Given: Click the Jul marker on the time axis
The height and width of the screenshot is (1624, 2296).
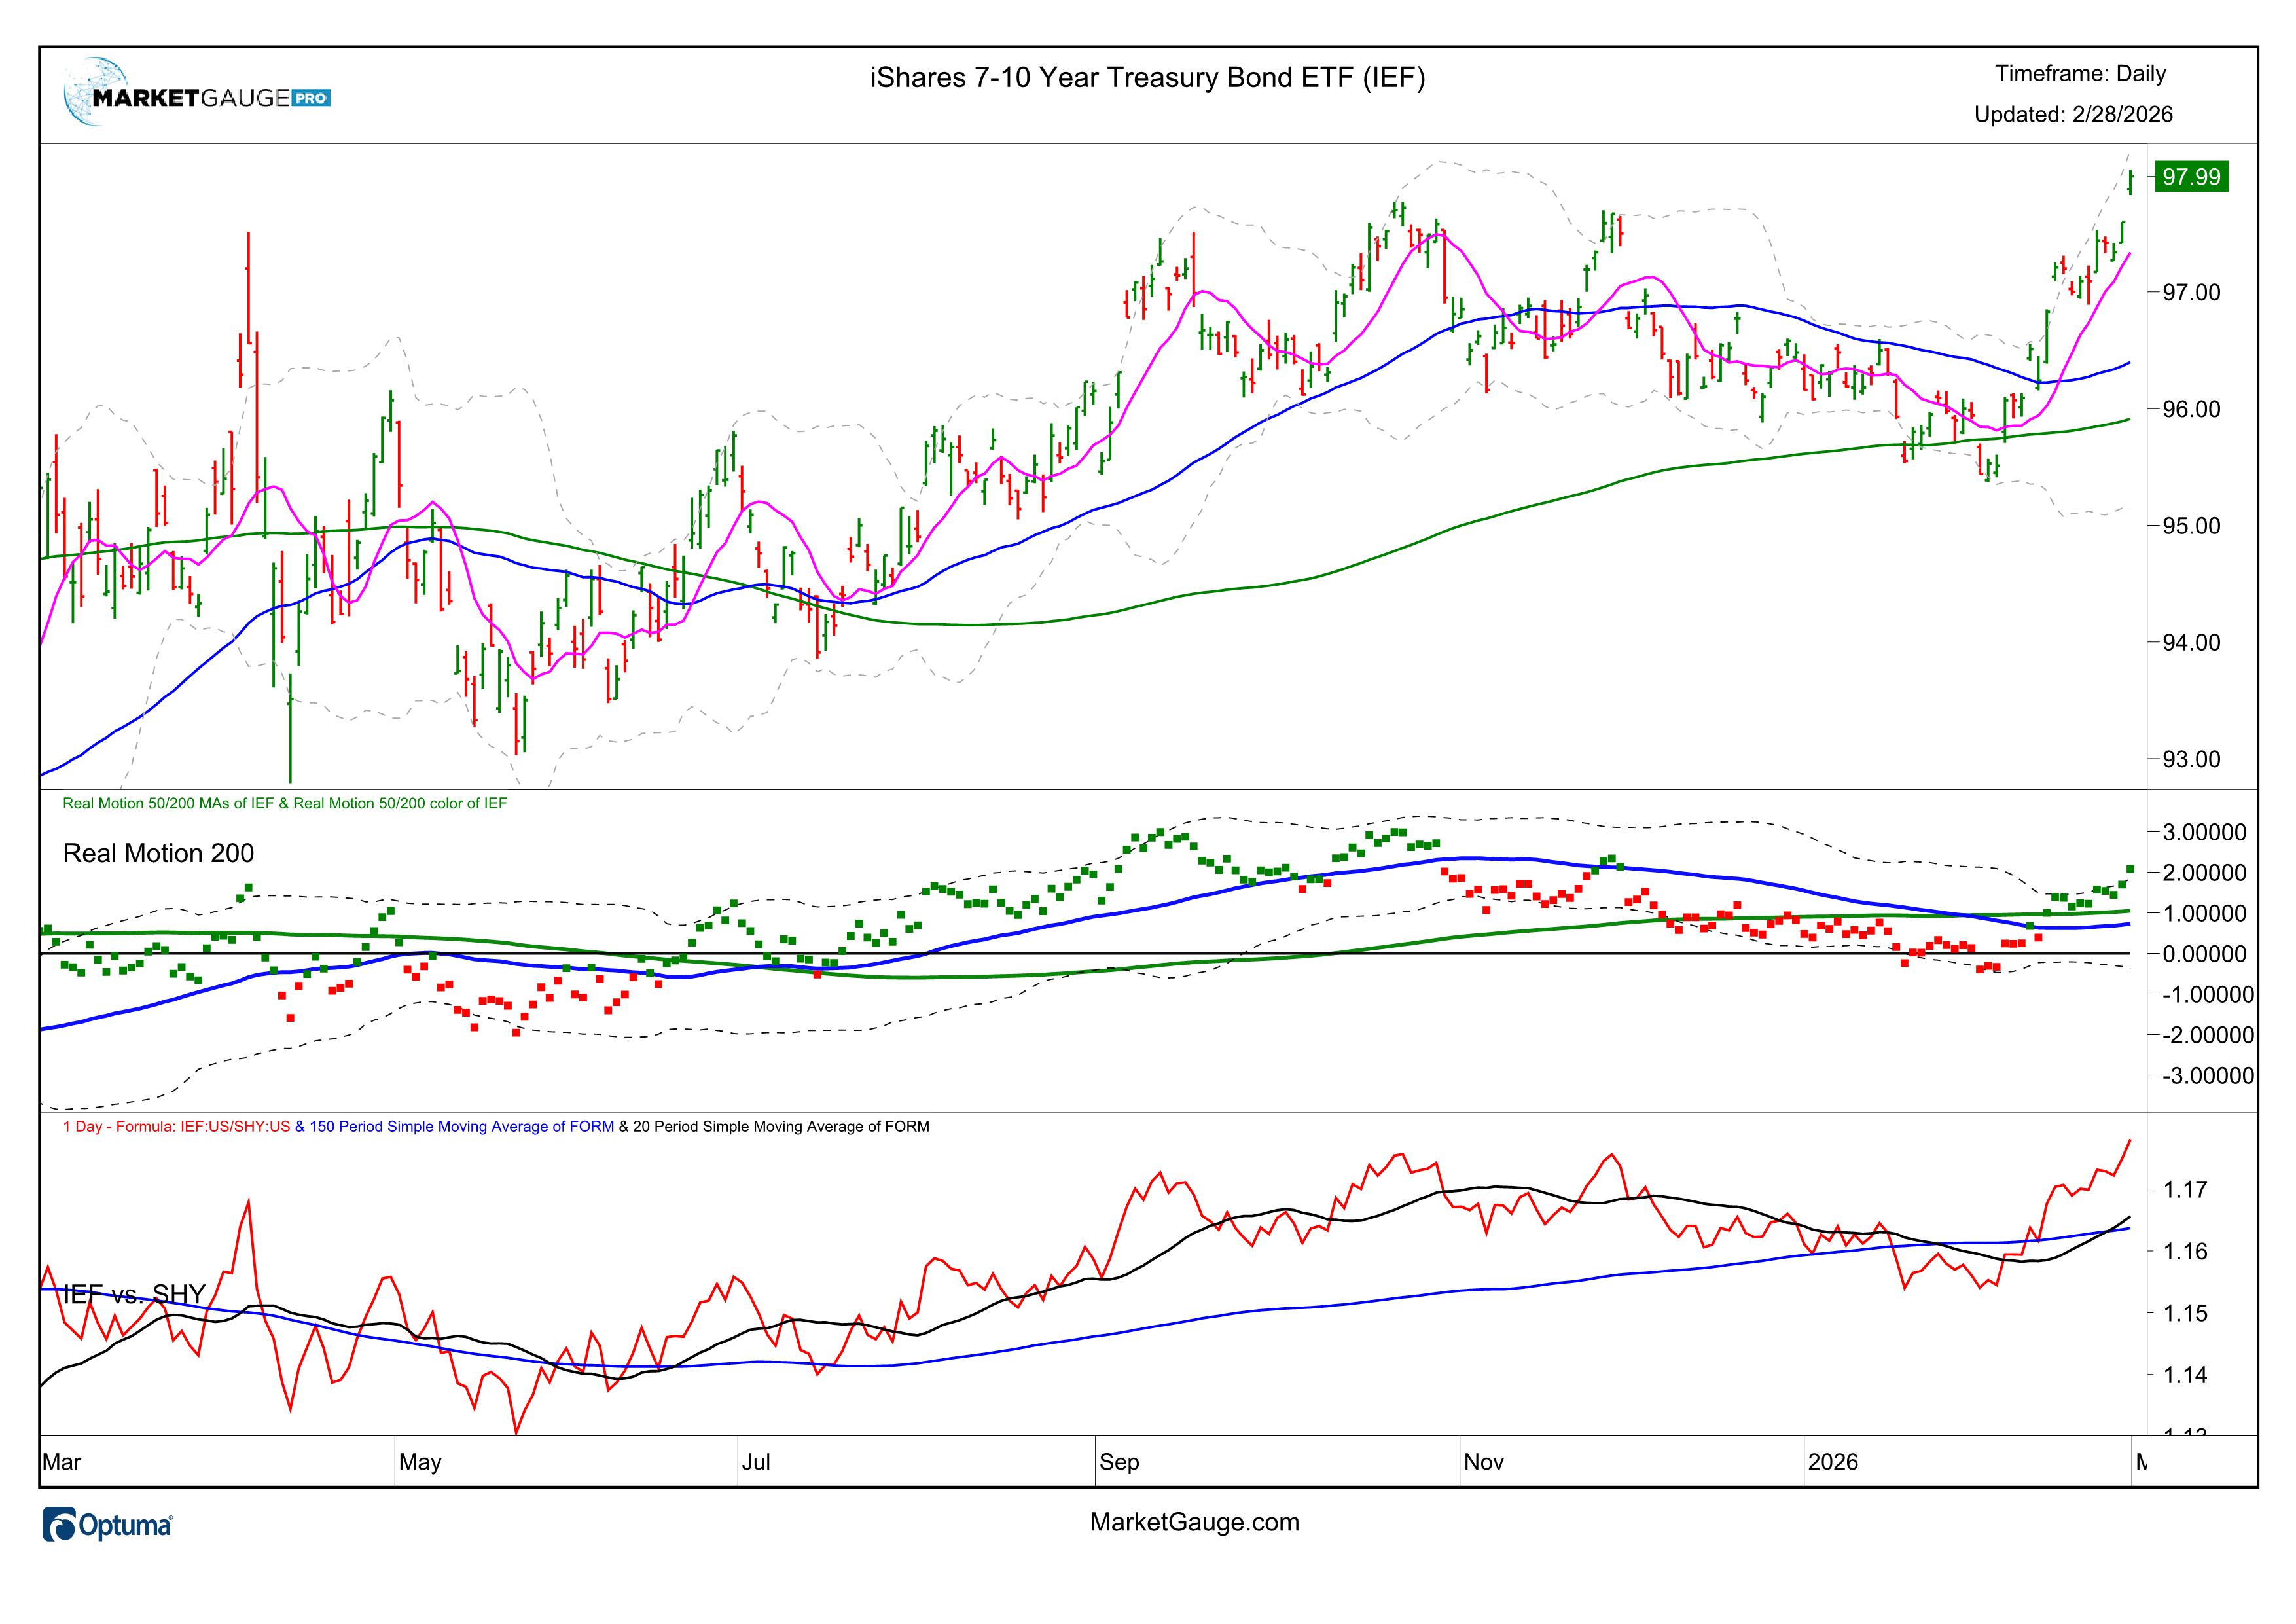Looking at the screenshot, I should 755,1462.
